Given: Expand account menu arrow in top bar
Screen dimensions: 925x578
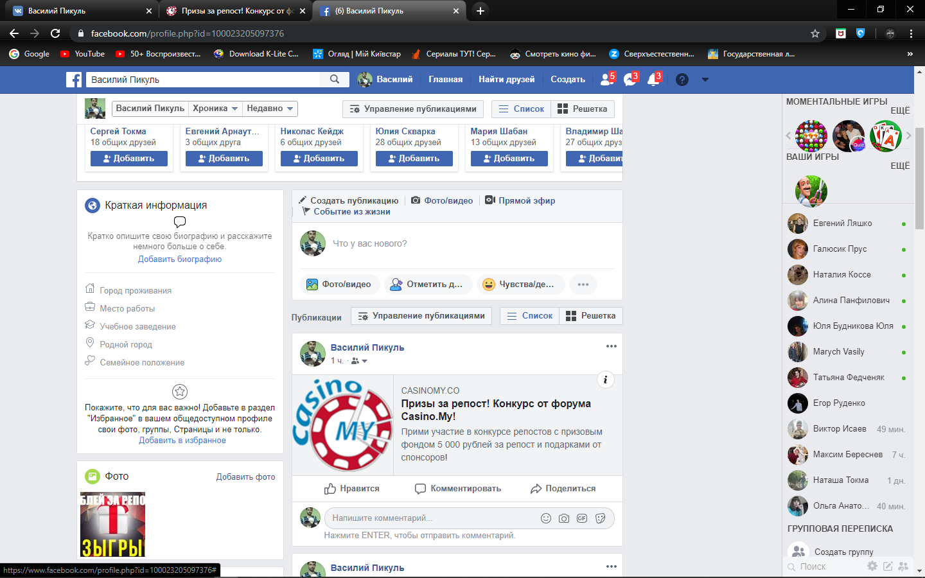Looking at the screenshot, I should 705,80.
